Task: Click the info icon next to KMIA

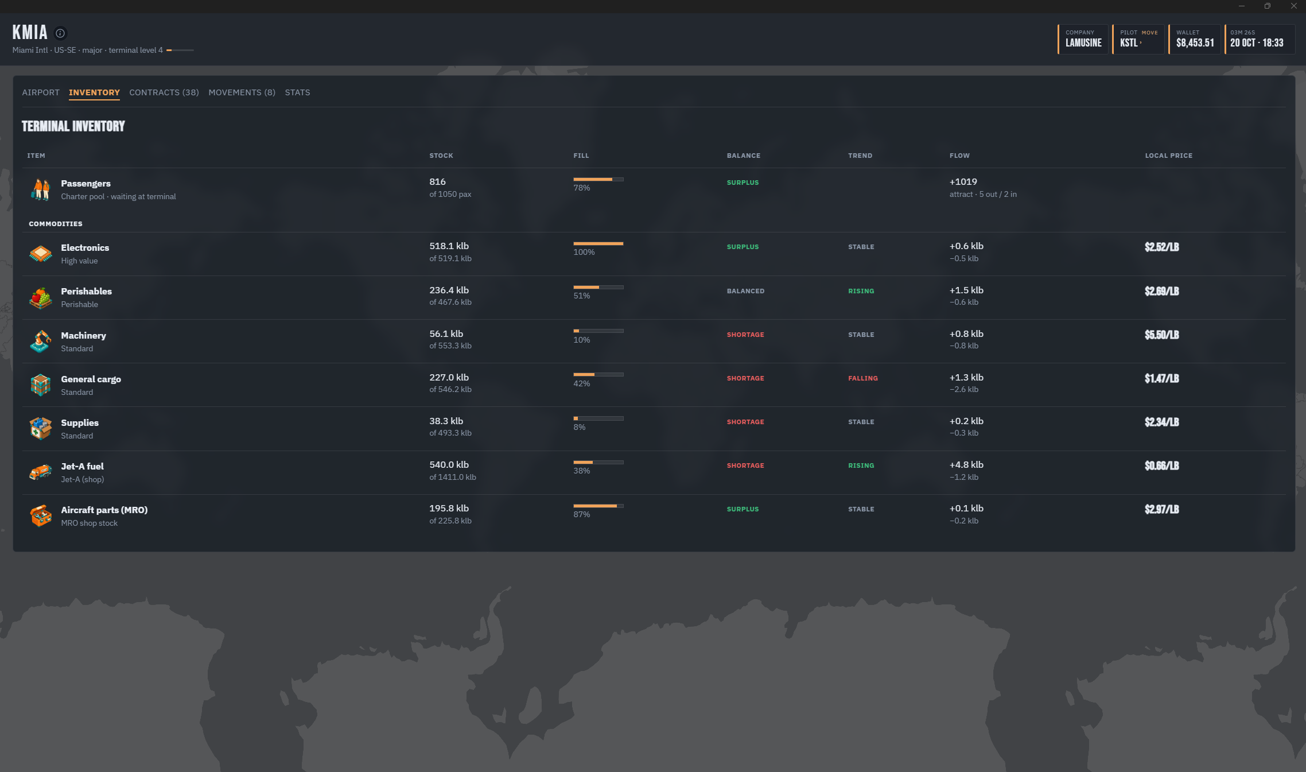Action: click(x=60, y=33)
